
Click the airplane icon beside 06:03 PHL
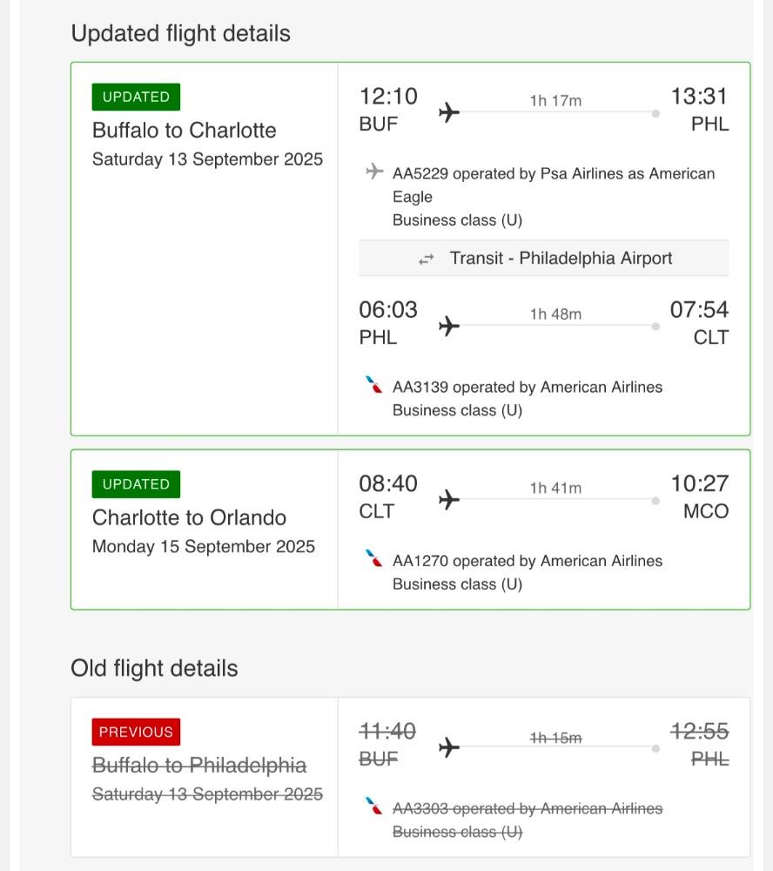tap(449, 326)
